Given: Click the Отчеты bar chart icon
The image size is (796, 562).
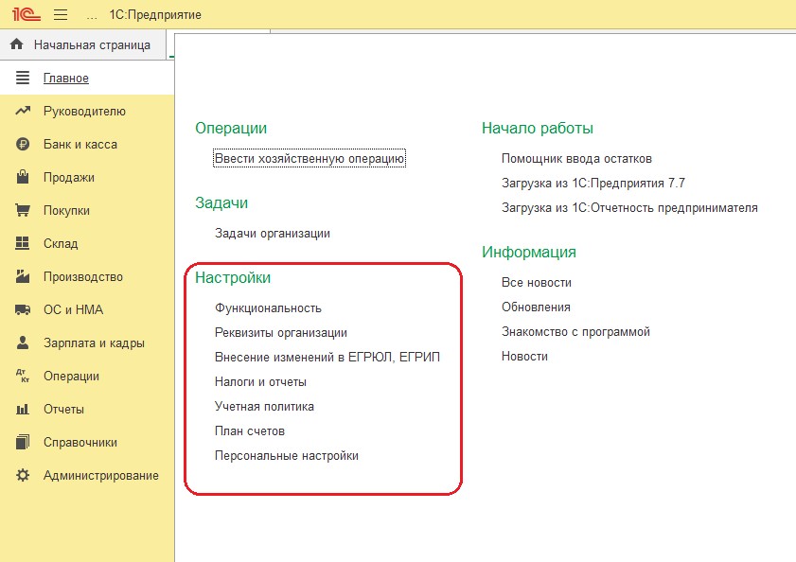Looking at the screenshot, I should 23,409.
